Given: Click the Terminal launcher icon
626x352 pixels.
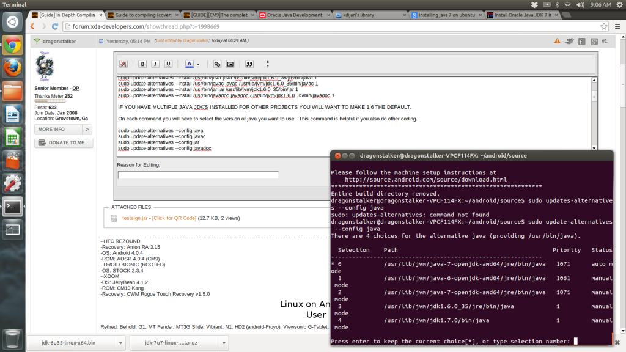Looking at the screenshot, I should [12, 207].
